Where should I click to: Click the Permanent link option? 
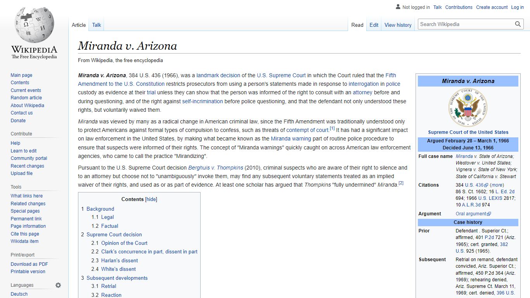[x=26, y=219]
